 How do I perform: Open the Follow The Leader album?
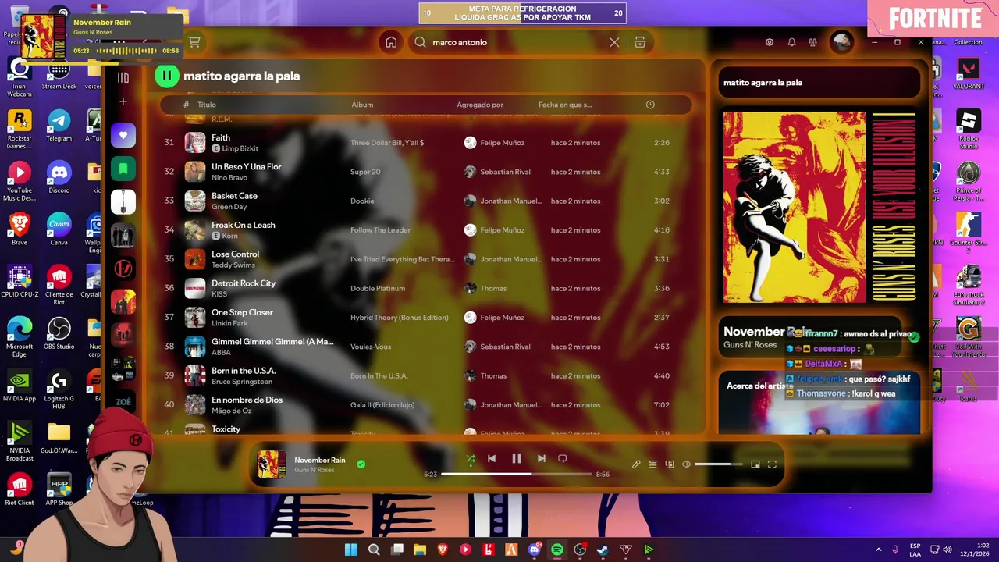[380, 230]
